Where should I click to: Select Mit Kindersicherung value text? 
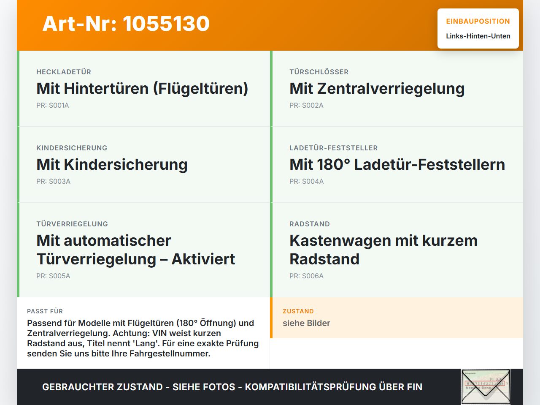(112, 165)
